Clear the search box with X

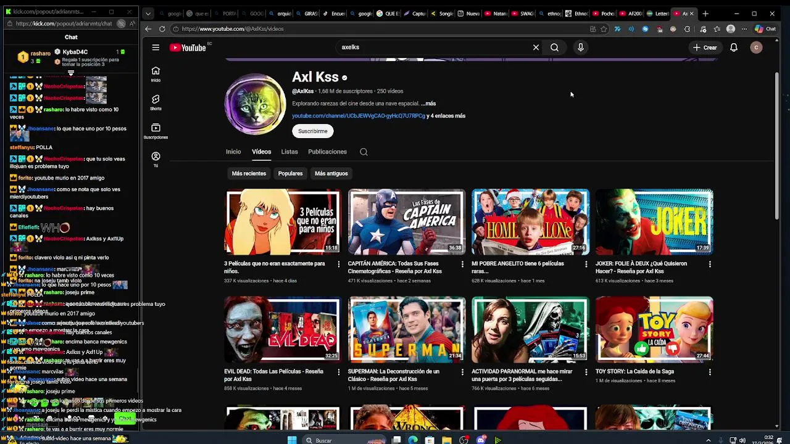tap(536, 47)
